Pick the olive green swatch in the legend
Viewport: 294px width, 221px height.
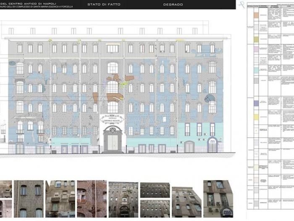[255, 39]
